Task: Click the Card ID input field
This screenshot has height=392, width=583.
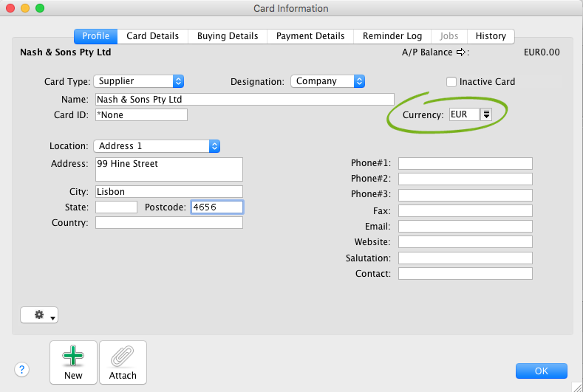Action: (x=140, y=115)
